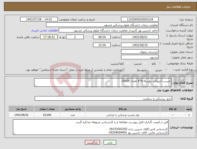Click the تاریخ نیاز column header
The image size is (197, 149).
pyautogui.click(x=21, y=109)
